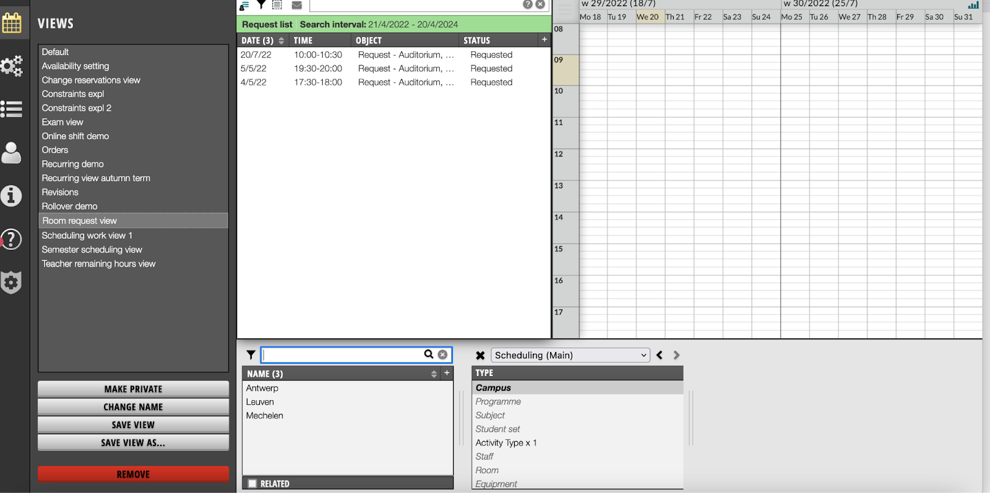The width and height of the screenshot is (990, 493).
Task: Open the admin shield icon in the sidebar
Action: [11, 282]
